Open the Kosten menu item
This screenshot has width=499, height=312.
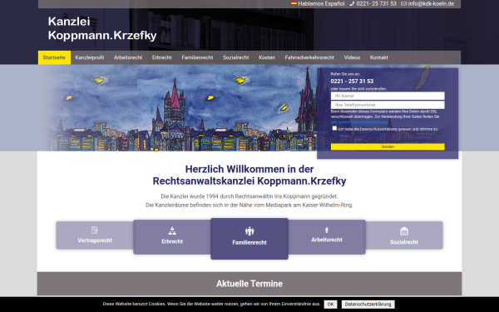coord(267,57)
